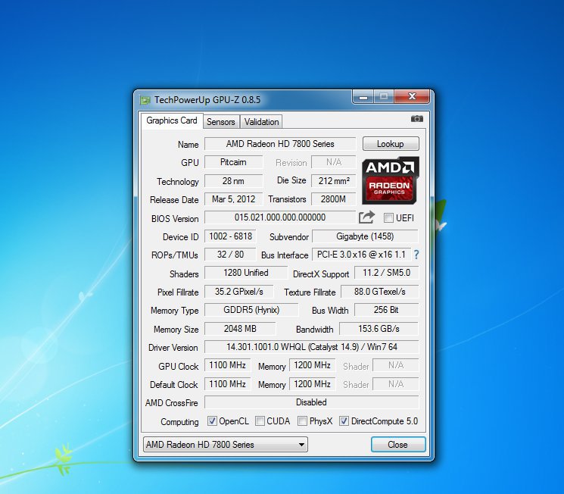Click the GPU Clock row Shader N/A field
The height and width of the screenshot is (494, 564).
click(x=396, y=365)
